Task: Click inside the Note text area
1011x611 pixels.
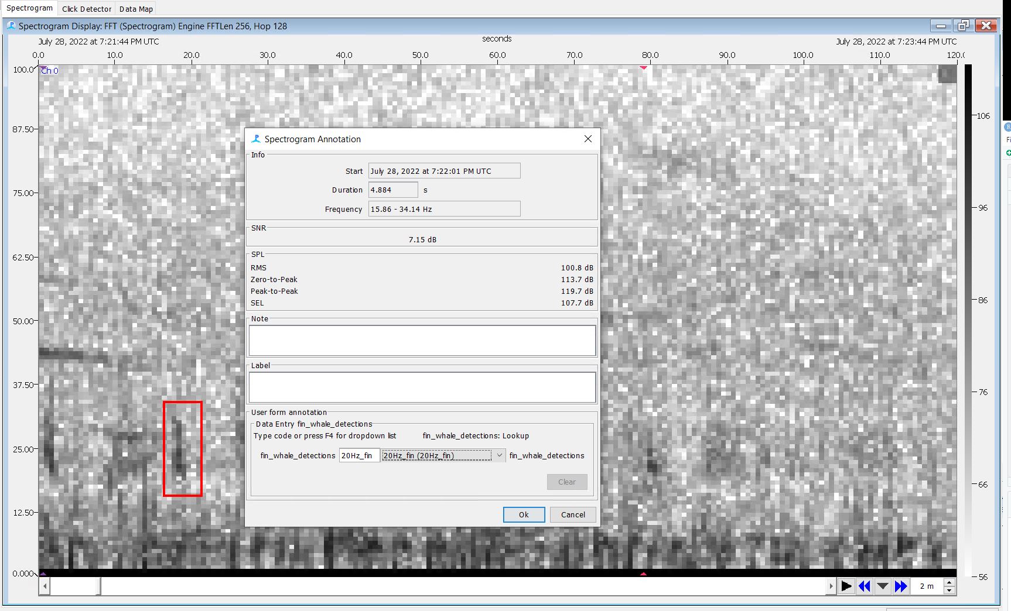Action: tap(422, 341)
